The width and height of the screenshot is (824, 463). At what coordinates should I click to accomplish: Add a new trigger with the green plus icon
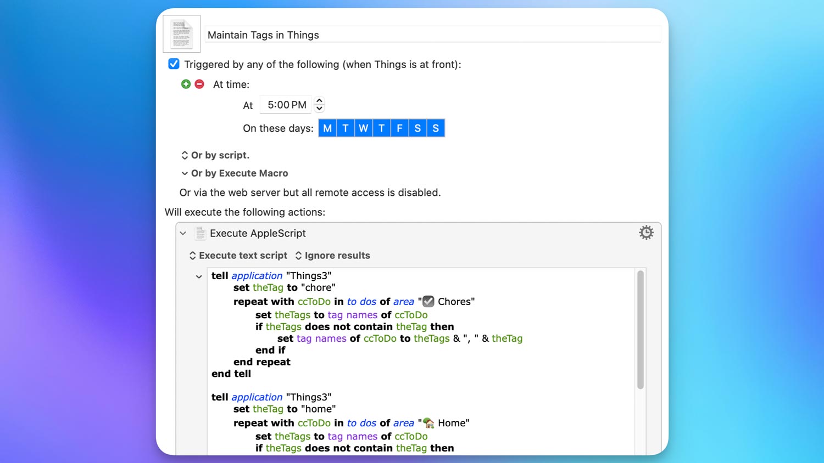pos(186,84)
